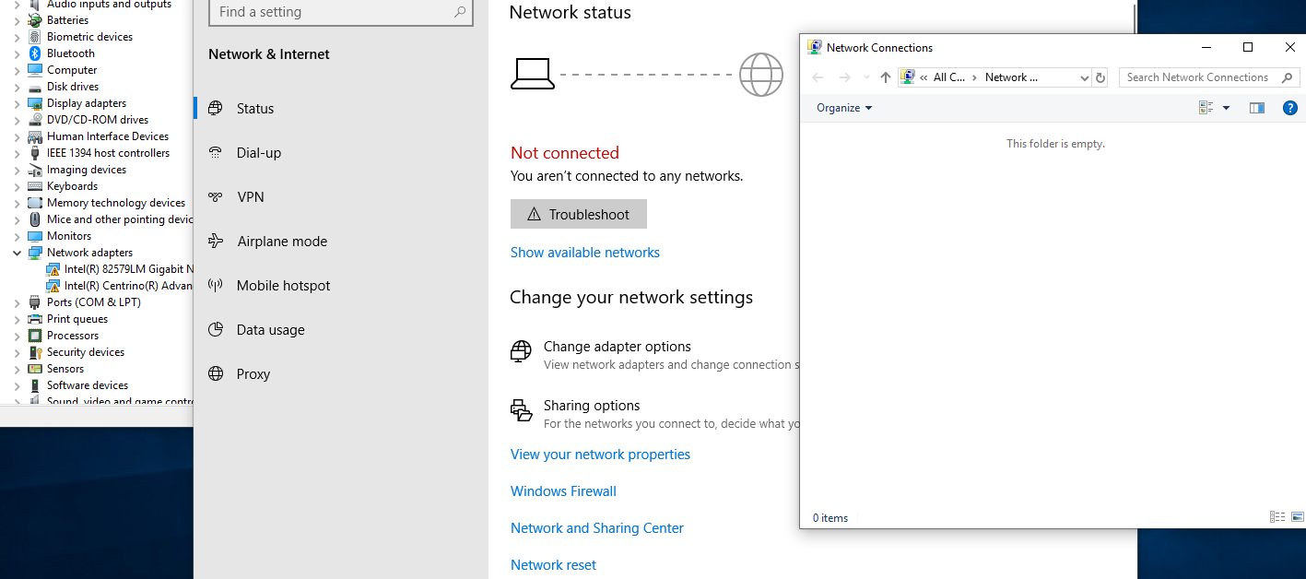Show the preview pane in Network Connections
1306x579 pixels.
(x=1257, y=108)
